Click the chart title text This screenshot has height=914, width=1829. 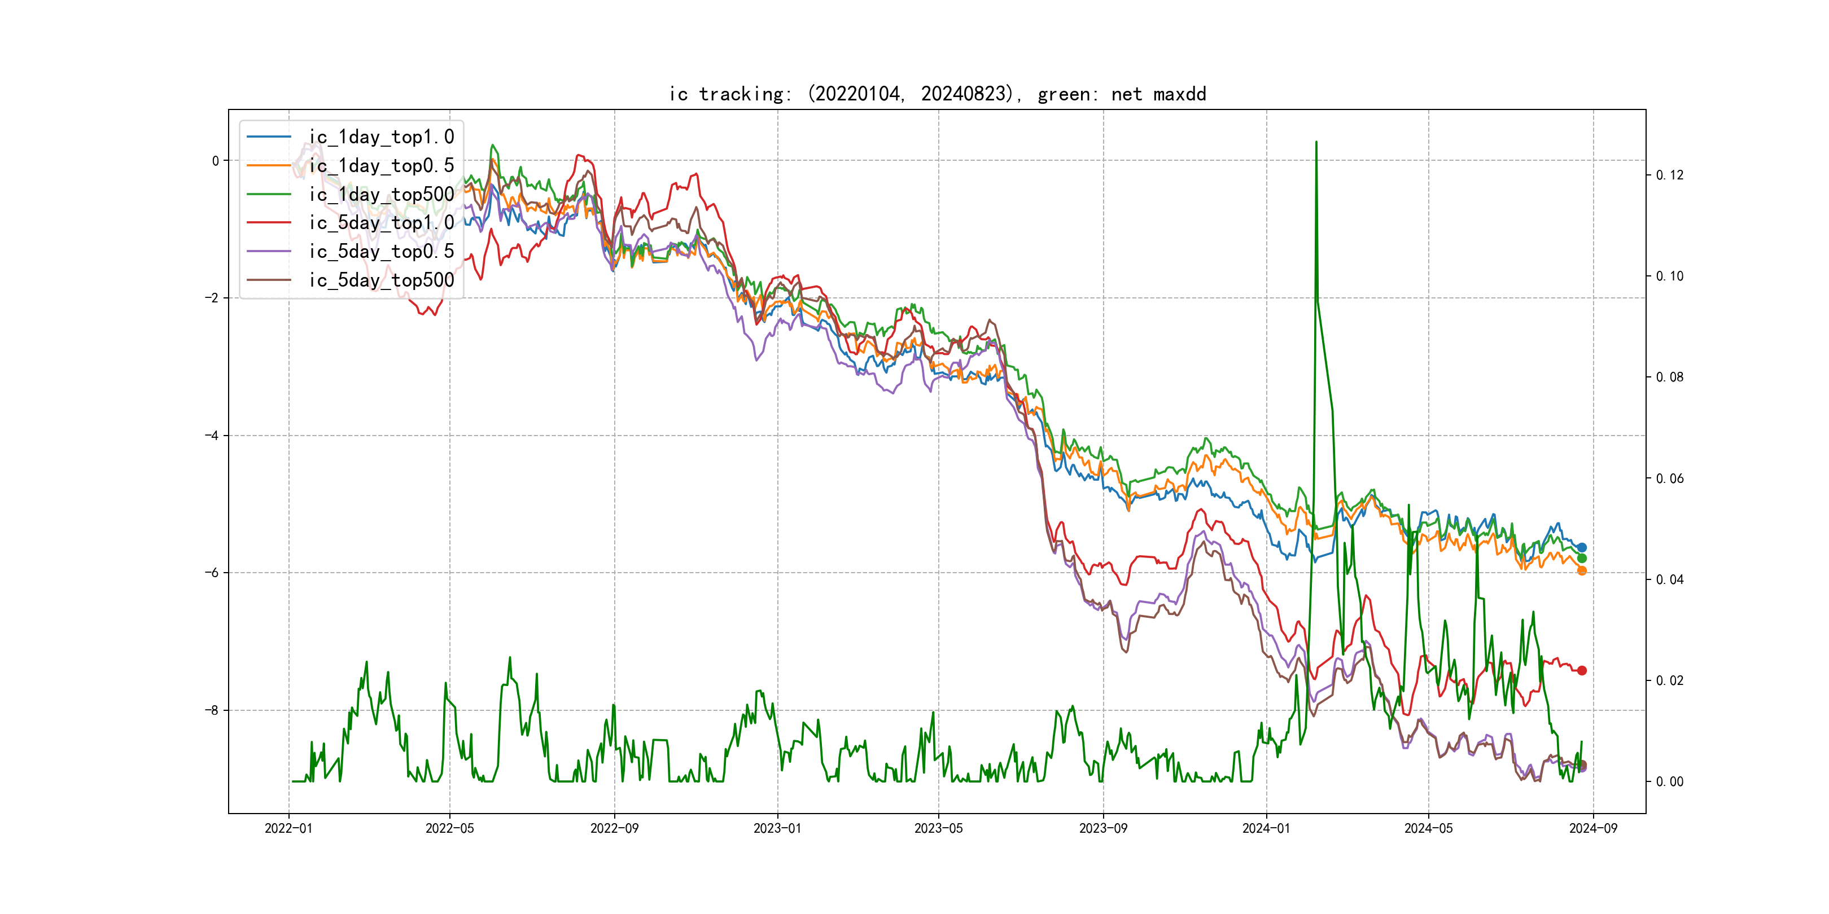[937, 94]
